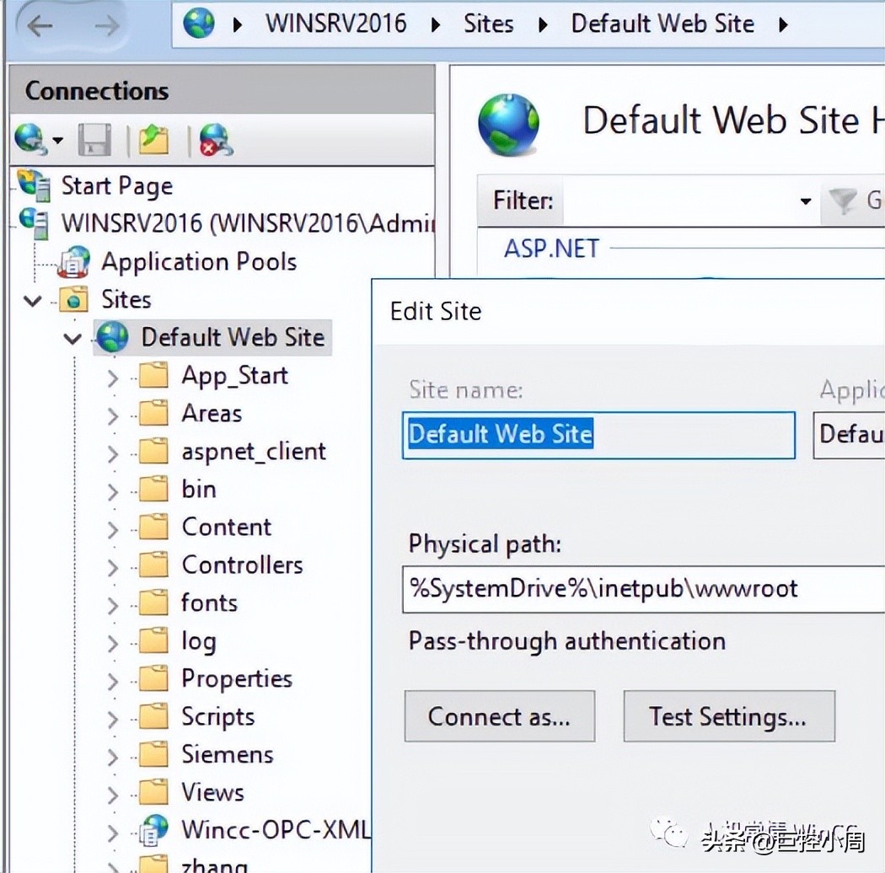The width and height of the screenshot is (885, 873).
Task: Click the App_Start folder icon
Action: tap(153, 375)
